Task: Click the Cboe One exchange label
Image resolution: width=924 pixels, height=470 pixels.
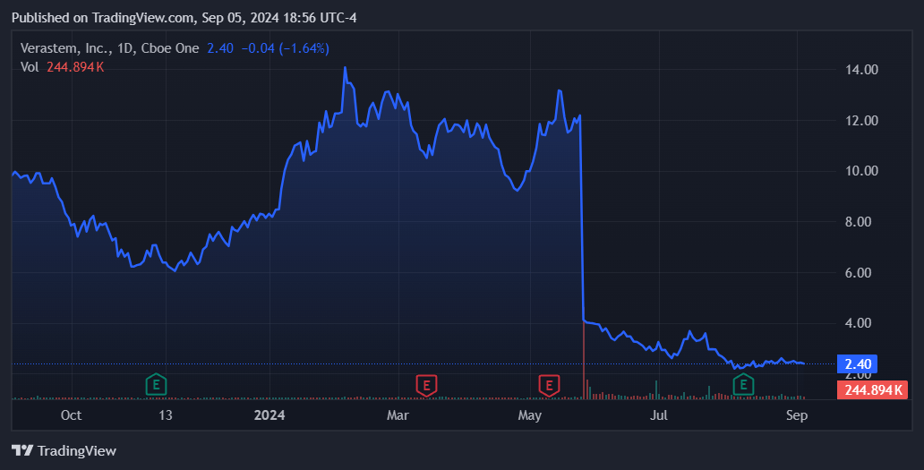Action: tap(170, 48)
